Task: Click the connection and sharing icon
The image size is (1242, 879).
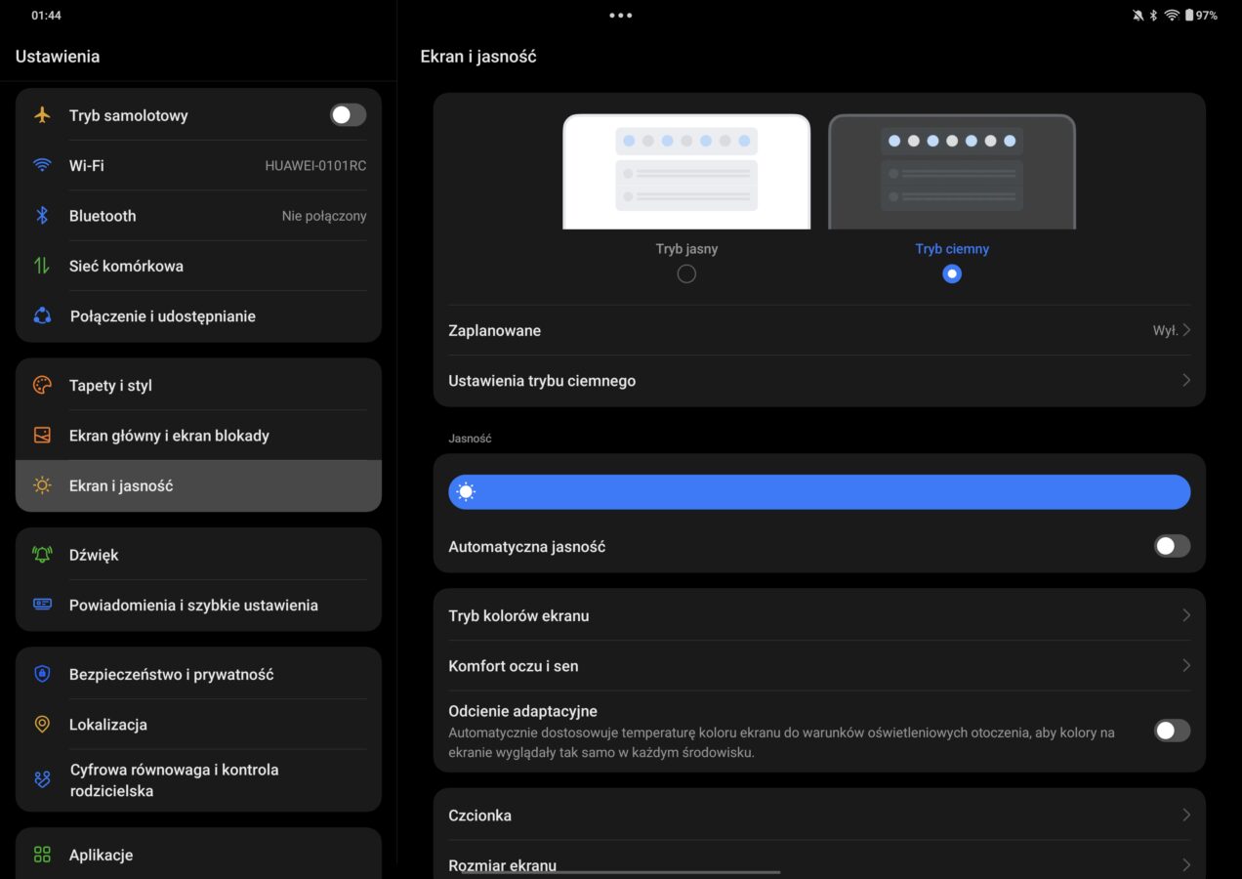Action: pyautogui.click(x=42, y=315)
